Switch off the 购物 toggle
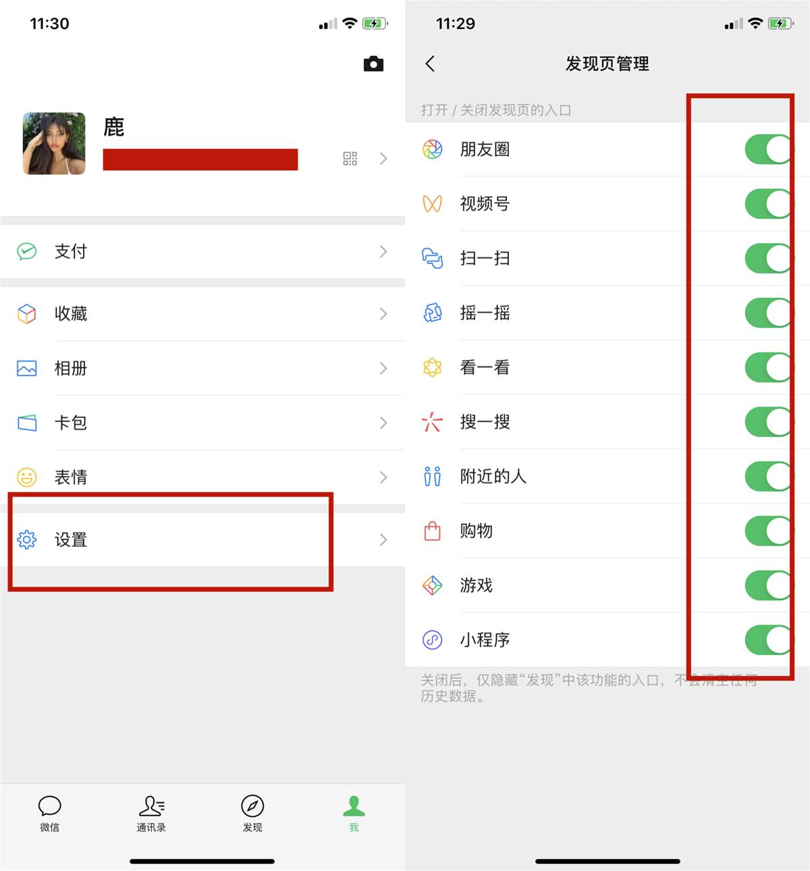 pyautogui.click(x=768, y=531)
